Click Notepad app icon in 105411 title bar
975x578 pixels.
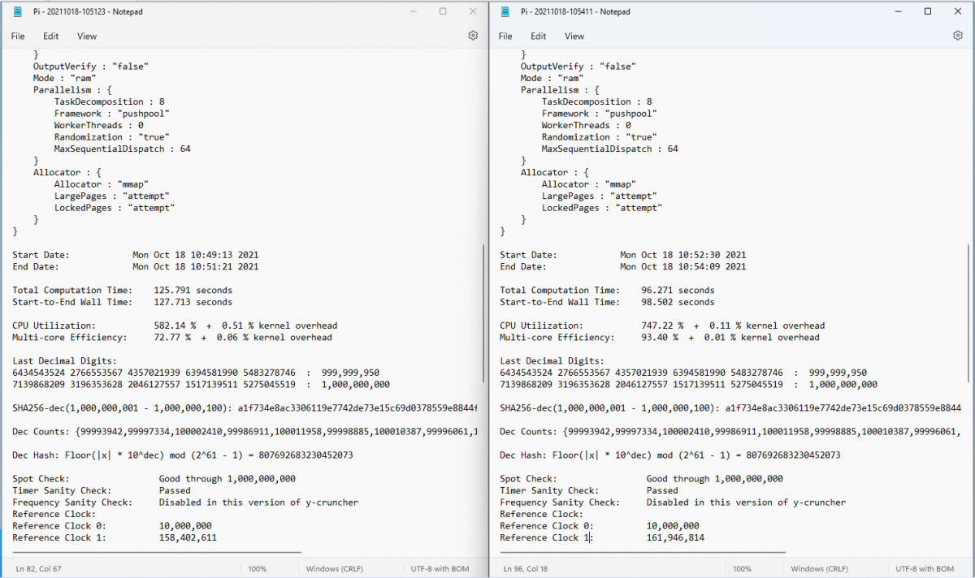[x=505, y=11]
